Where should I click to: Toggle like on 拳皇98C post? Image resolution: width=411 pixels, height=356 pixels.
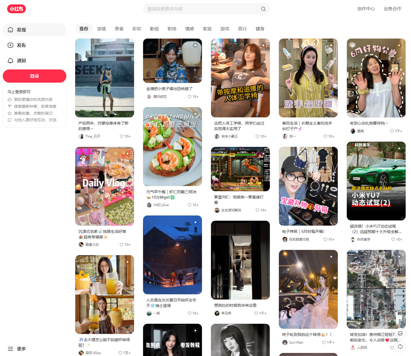(257, 210)
